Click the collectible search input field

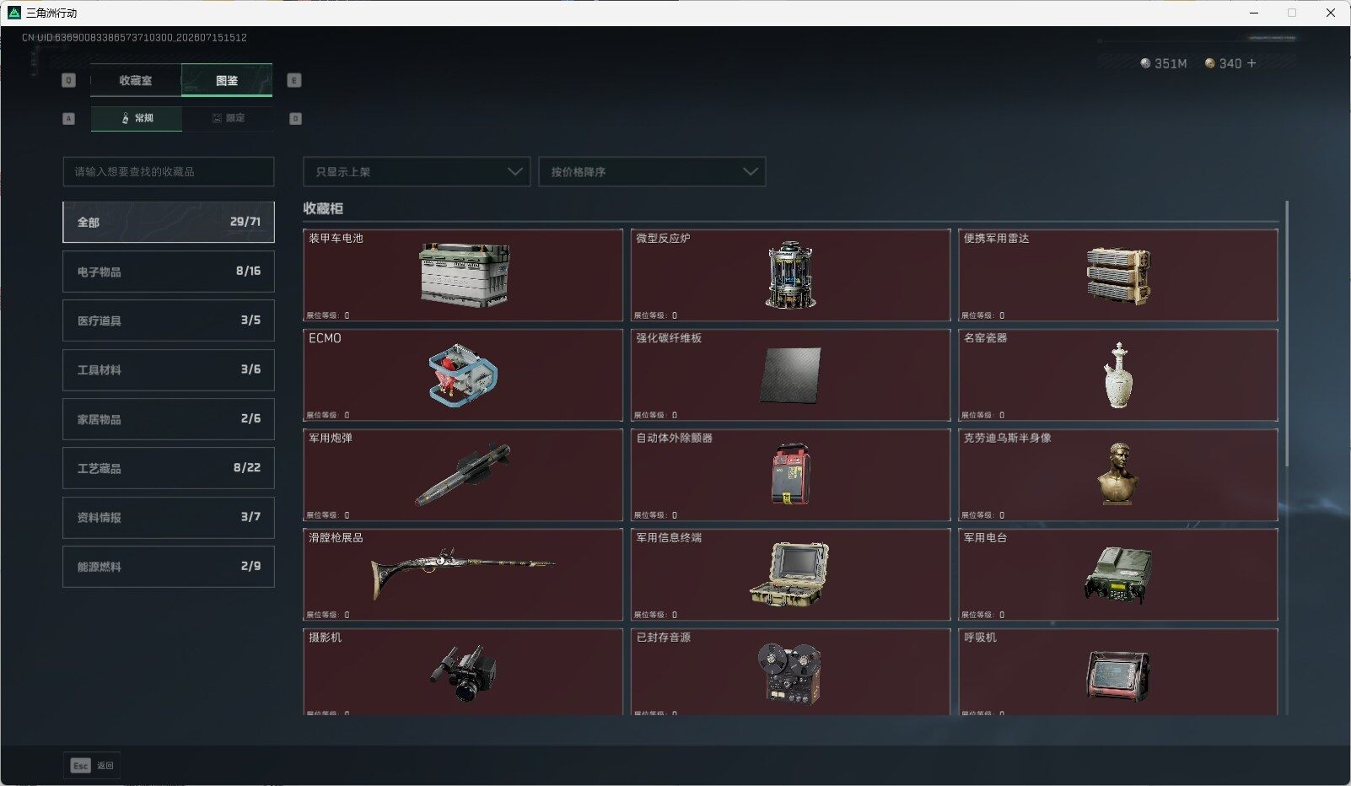tap(169, 171)
